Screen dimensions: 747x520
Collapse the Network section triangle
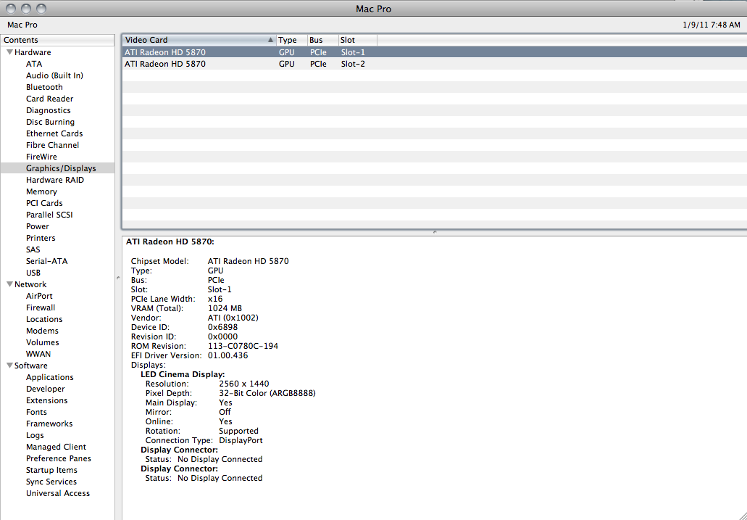pyautogui.click(x=9, y=284)
